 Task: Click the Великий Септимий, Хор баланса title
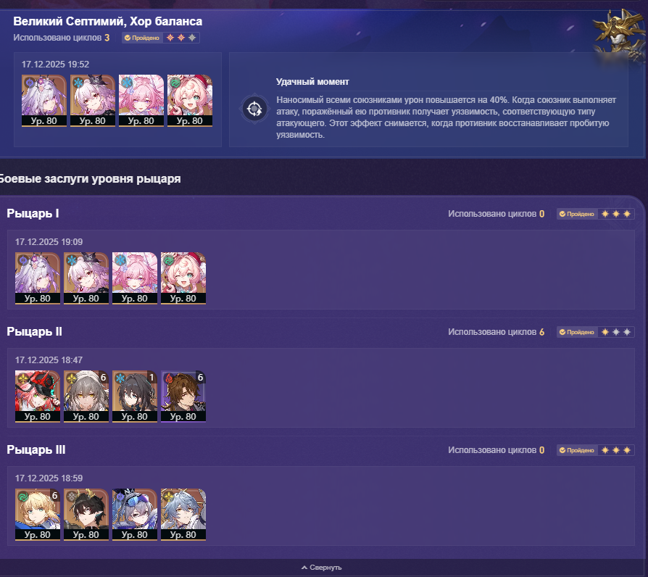pyautogui.click(x=108, y=22)
